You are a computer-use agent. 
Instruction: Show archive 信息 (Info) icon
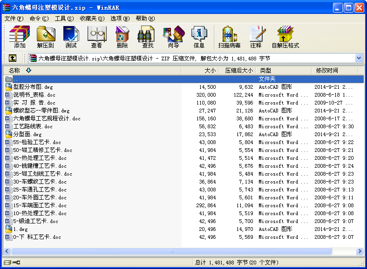pos(199,37)
